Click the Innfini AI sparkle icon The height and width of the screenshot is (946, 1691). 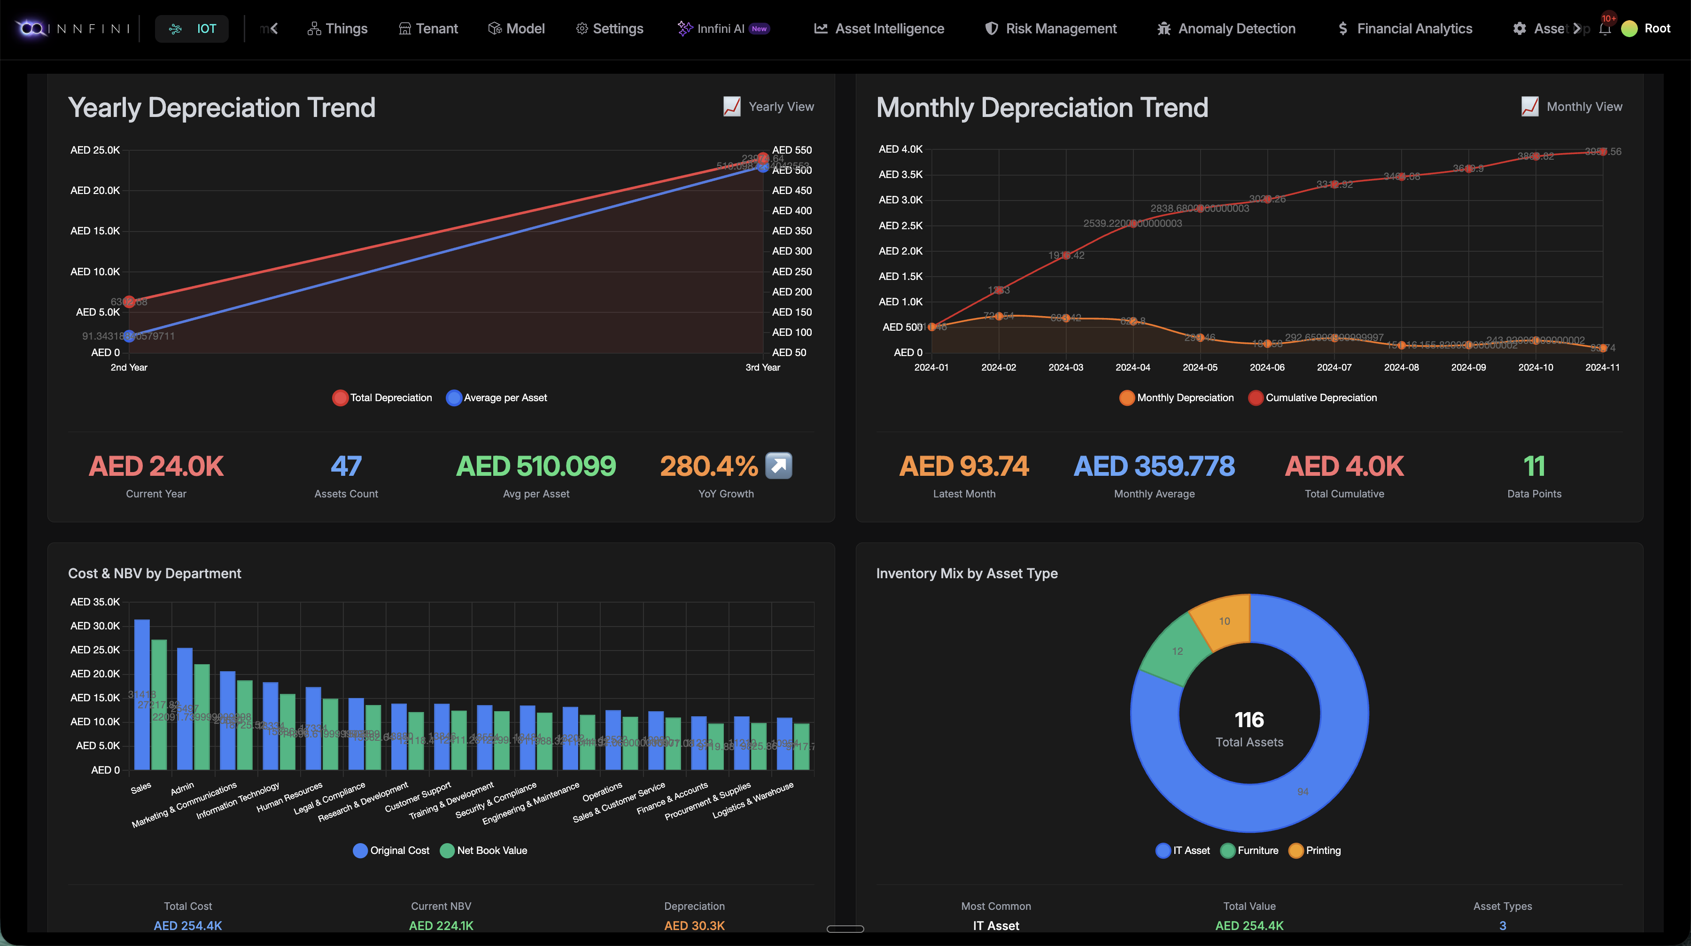(x=685, y=28)
